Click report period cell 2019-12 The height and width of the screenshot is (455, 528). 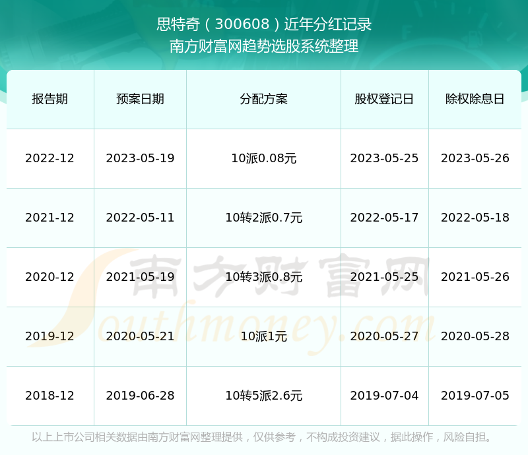[x=50, y=336]
